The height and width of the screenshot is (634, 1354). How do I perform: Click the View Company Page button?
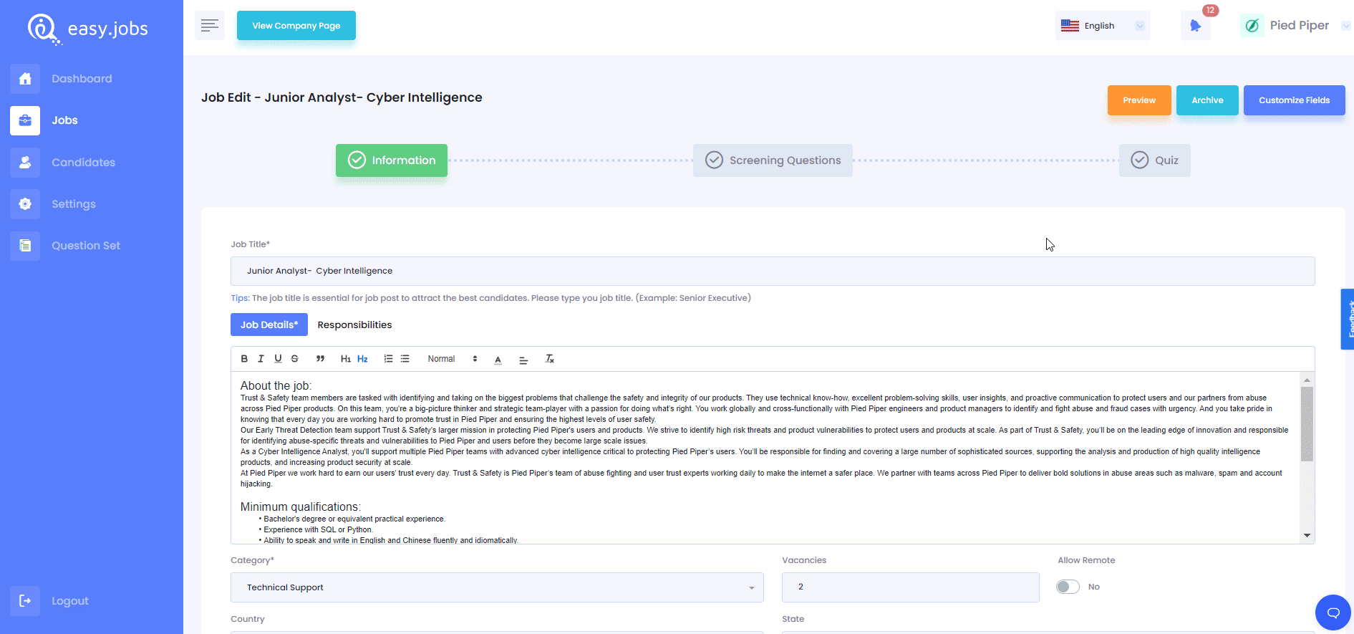(x=296, y=26)
